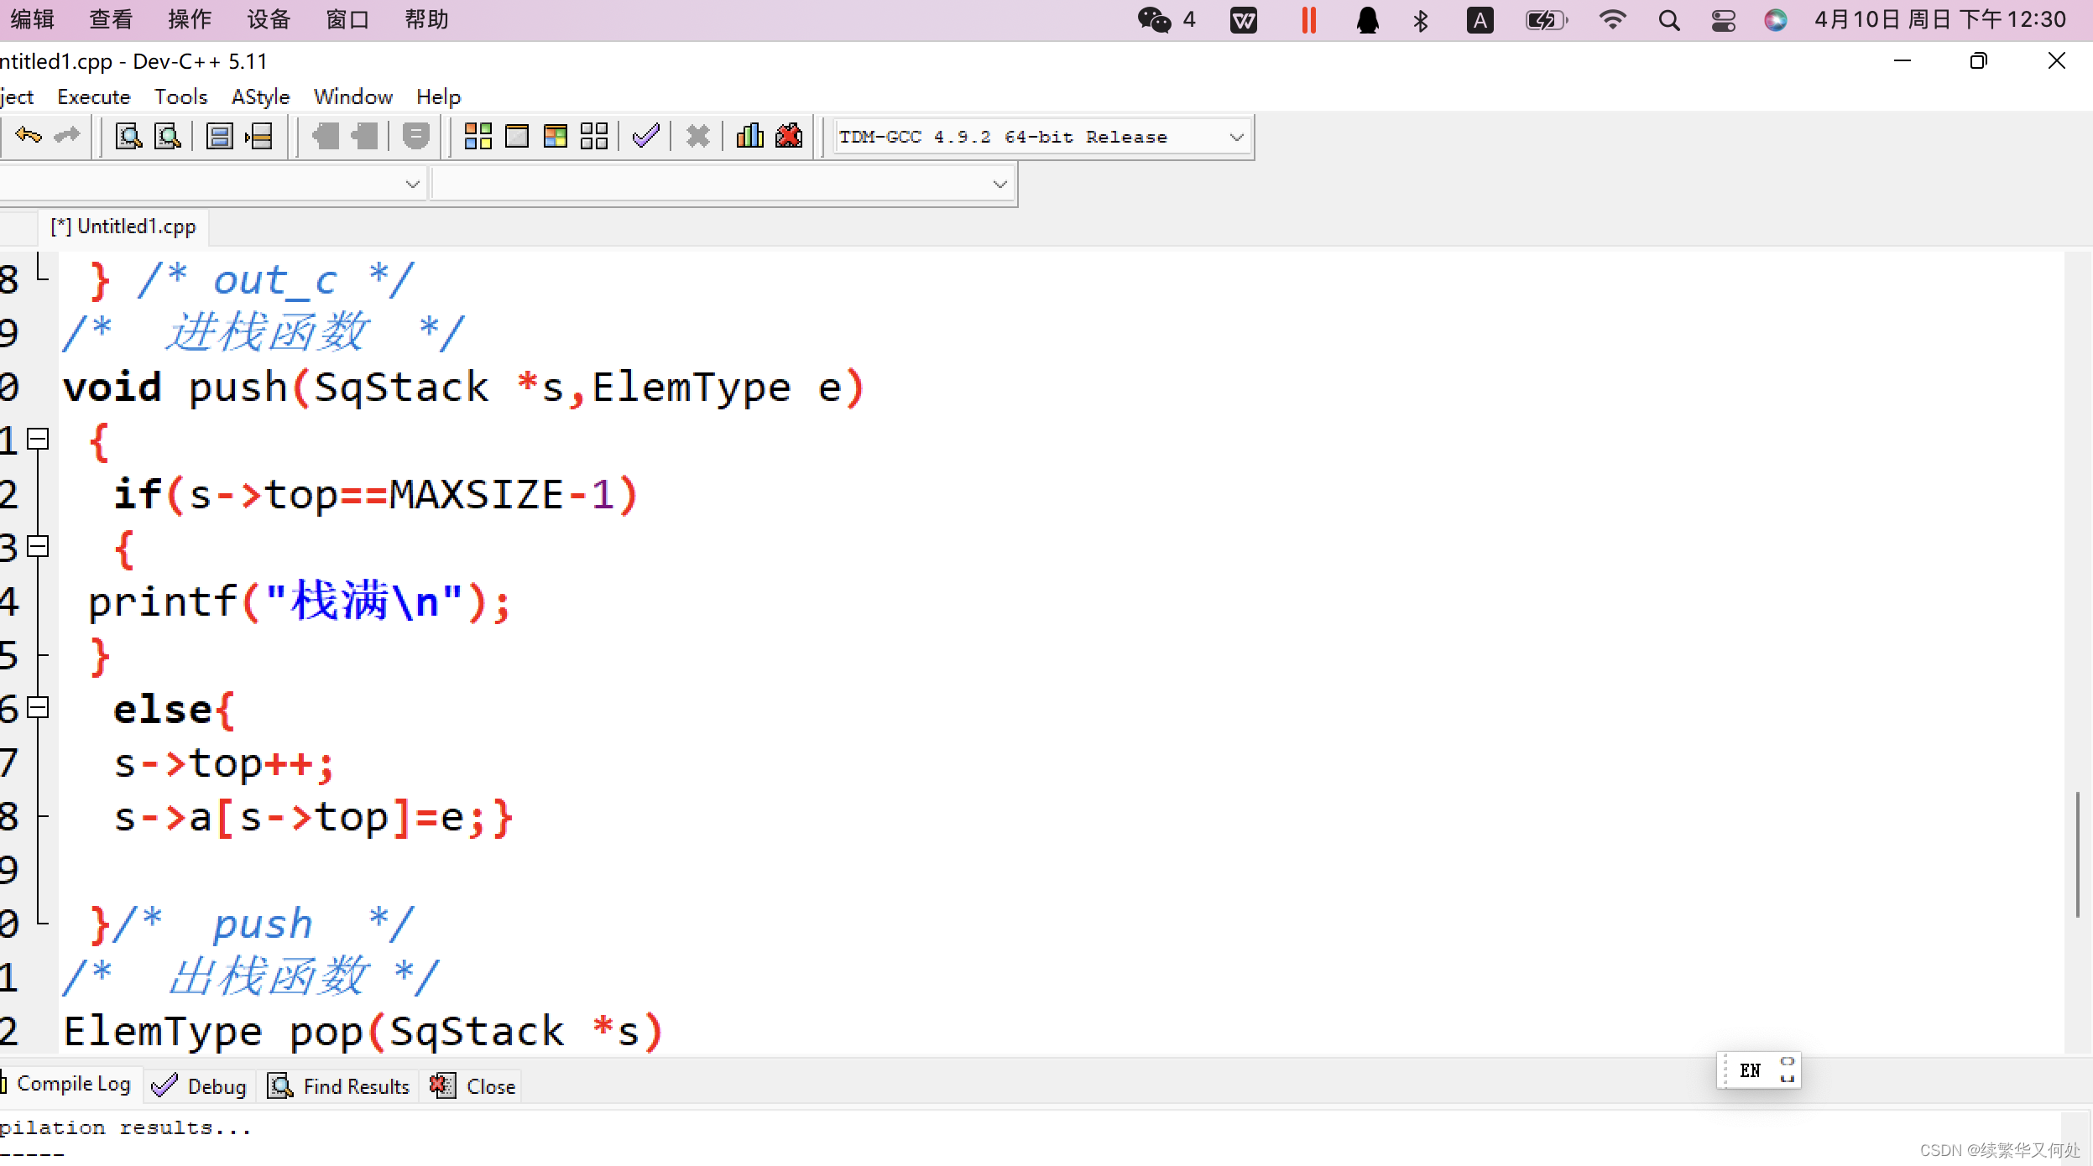Click the vertical editor scrollbar thumb
The image size is (2093, 1166).
point(2078,856)
